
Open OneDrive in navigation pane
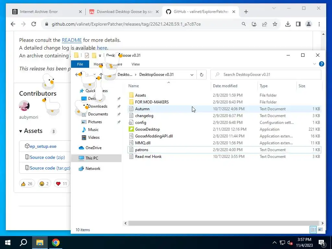coord(93,148)
